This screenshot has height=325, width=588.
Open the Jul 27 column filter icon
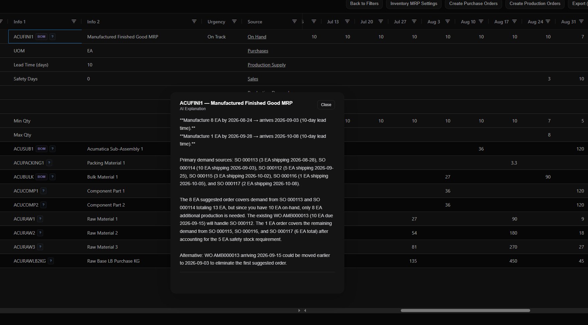(x=414, y=21)
